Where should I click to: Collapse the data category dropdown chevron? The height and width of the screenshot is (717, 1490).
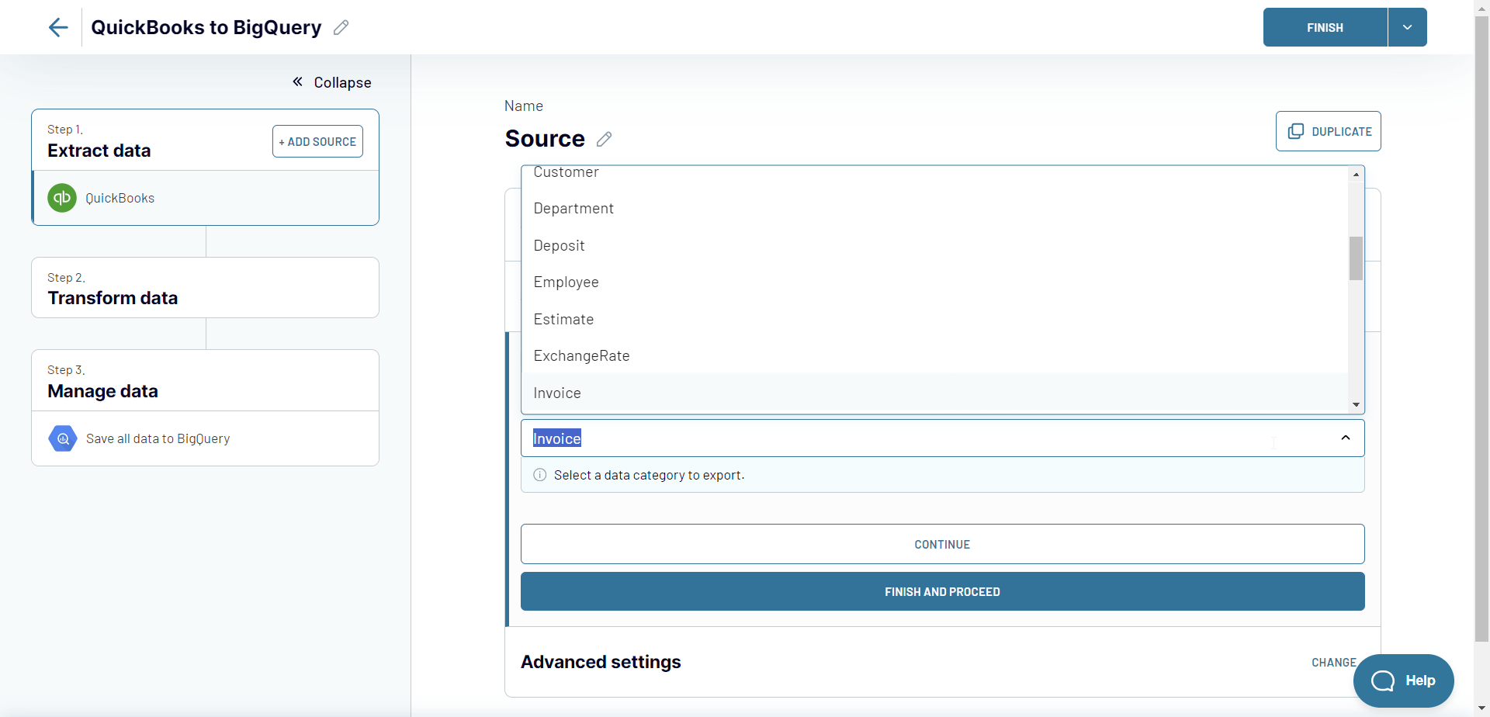(1346, 438)
